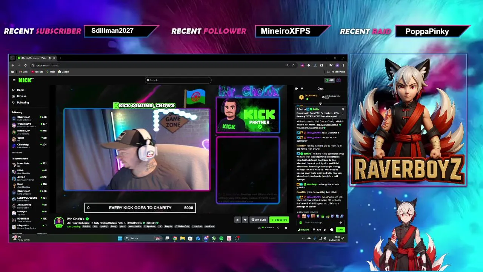
Task: Expand the pinned chat message
Action: coord(343,114)
